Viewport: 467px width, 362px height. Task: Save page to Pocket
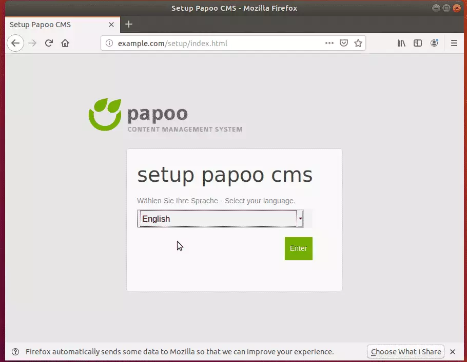pyautogui.click(x=344, y=44)
